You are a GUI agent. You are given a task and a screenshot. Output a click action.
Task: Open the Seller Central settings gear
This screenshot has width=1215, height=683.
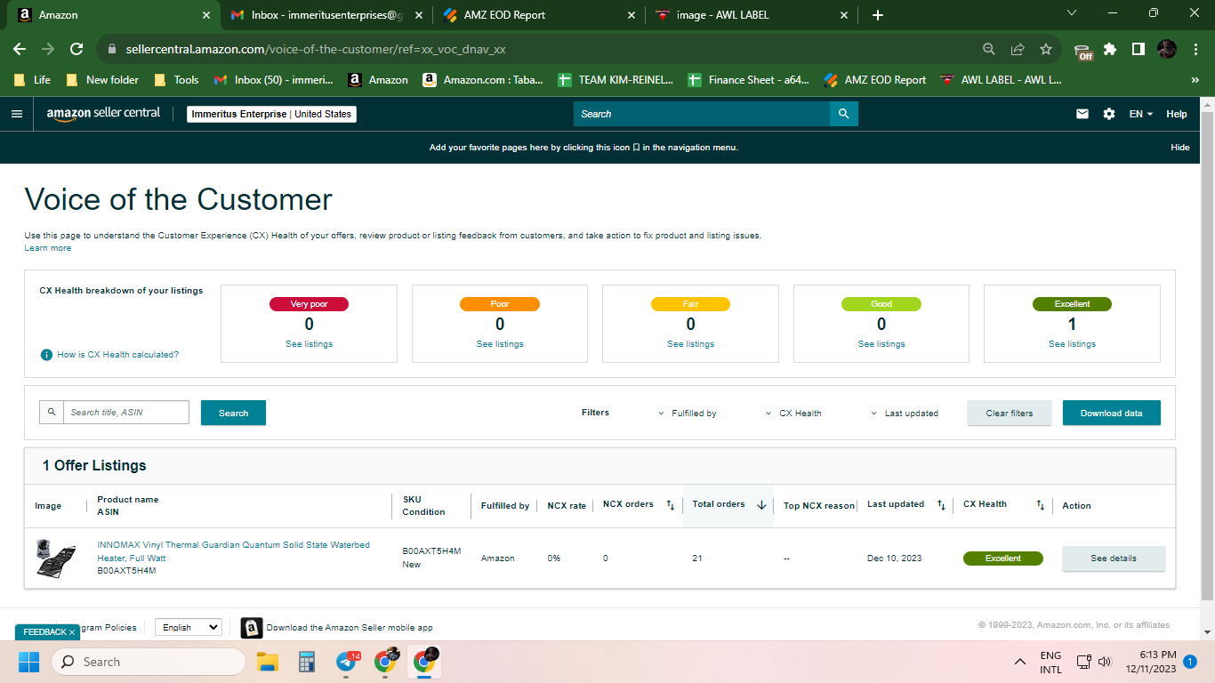point(1109,114)
